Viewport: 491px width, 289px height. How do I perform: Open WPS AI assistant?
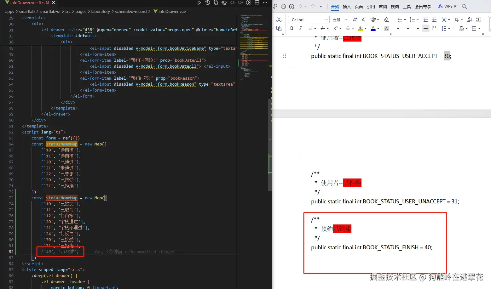click(x=448, y=6)
